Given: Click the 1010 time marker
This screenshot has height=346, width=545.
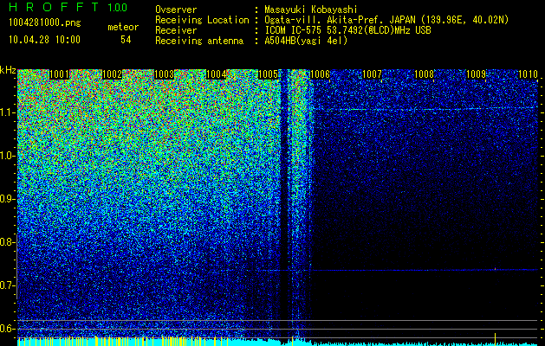Looking at the screenshot, I should pos(528,74).
